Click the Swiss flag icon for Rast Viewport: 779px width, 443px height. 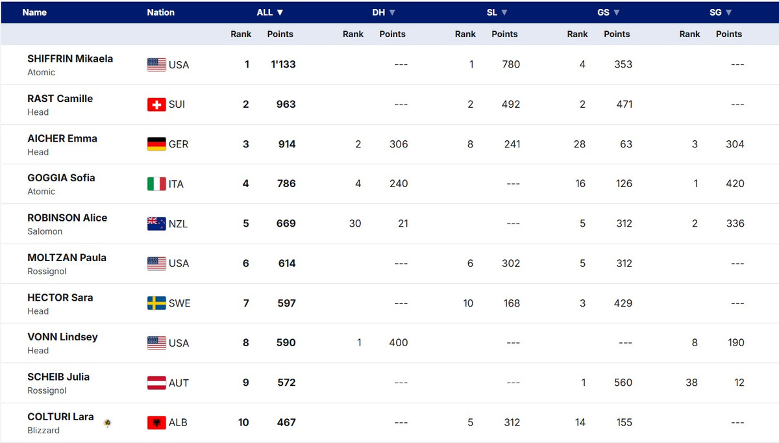click(x=156, y=105)
